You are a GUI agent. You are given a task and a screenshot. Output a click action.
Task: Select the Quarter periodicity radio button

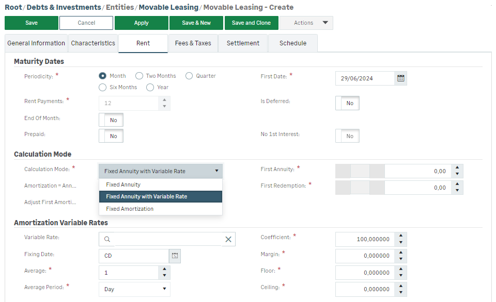[x=189, y=76]
